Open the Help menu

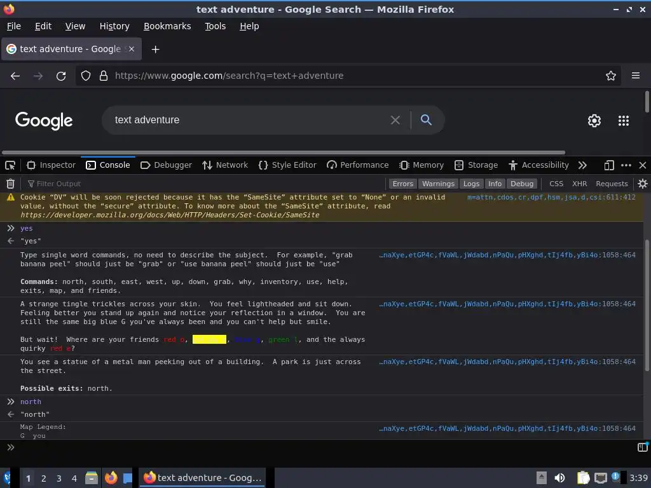click(x=249, y=26)
